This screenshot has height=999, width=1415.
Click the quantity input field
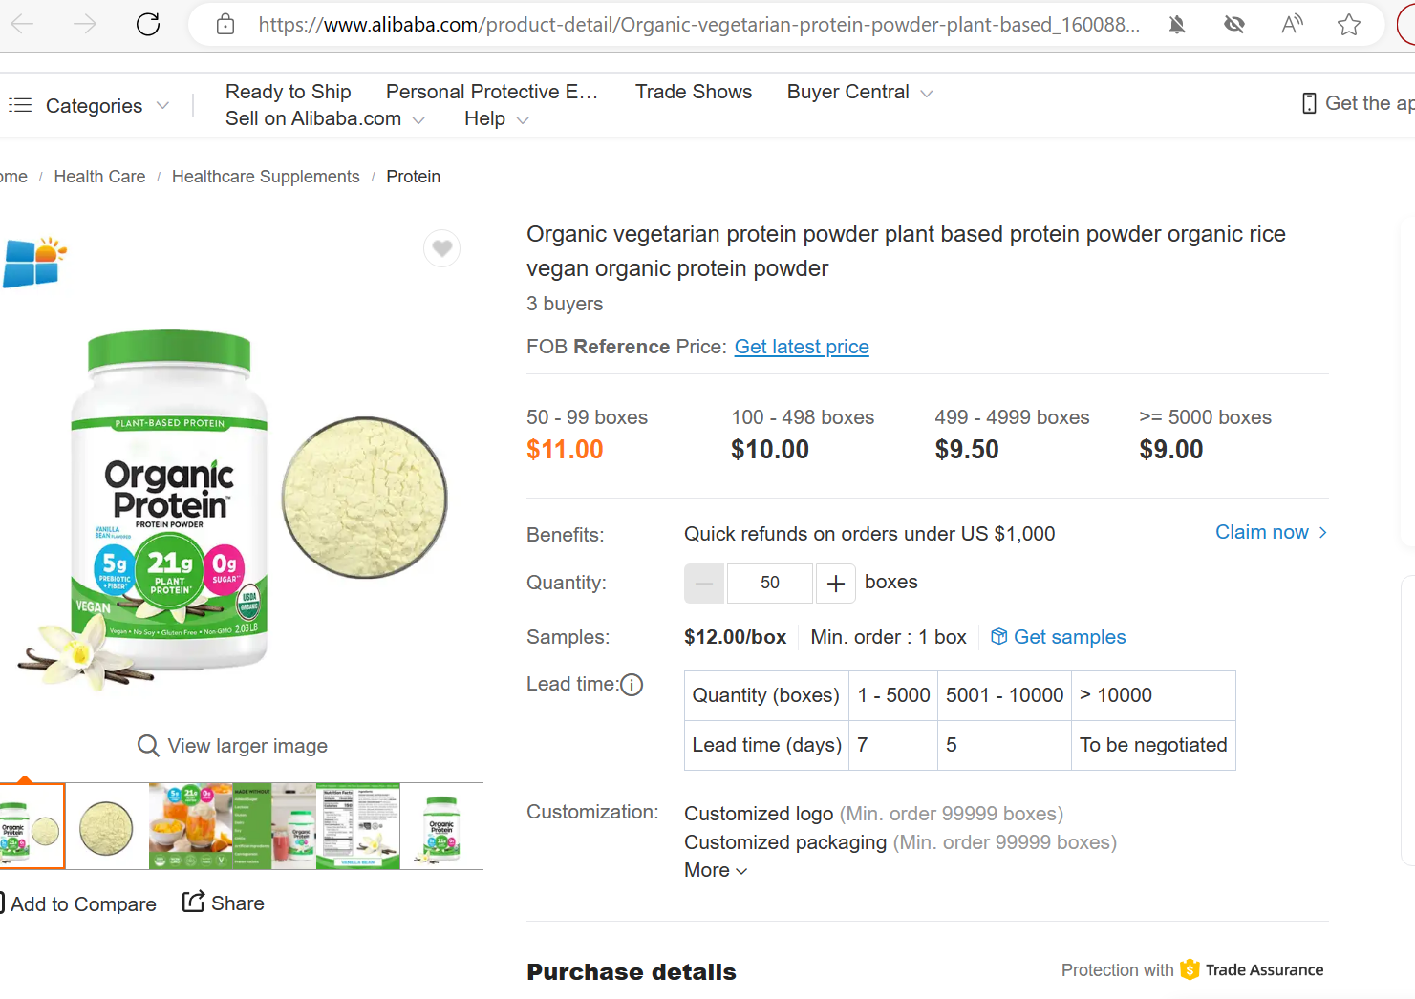click(x=770, y=584)
